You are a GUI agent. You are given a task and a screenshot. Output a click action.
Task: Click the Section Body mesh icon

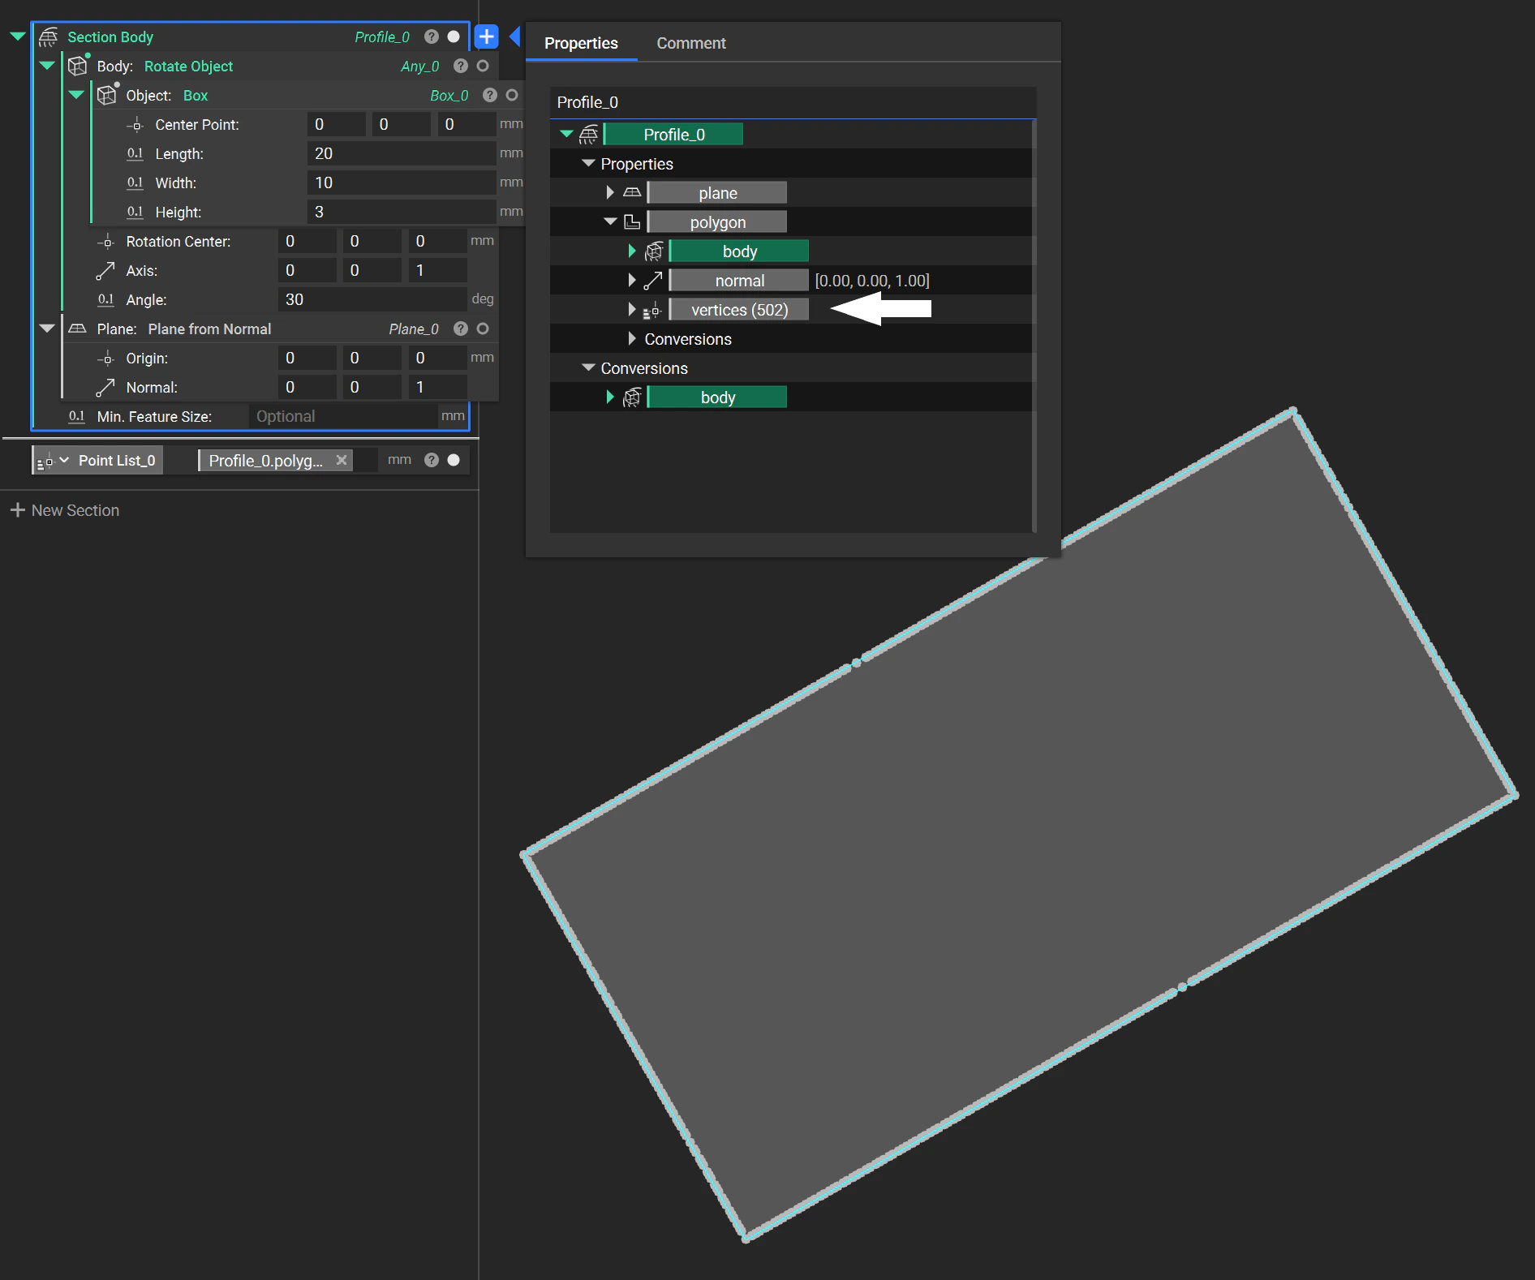pos(49,37)
